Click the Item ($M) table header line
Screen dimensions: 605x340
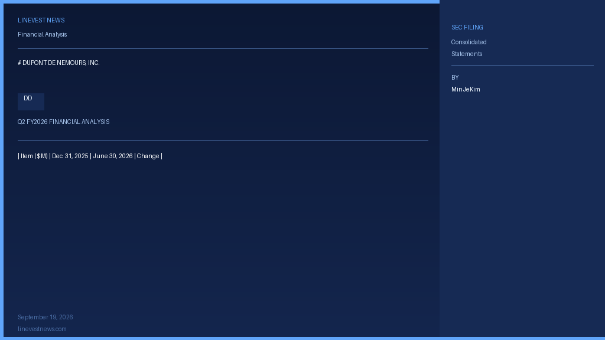coord(90,156)
